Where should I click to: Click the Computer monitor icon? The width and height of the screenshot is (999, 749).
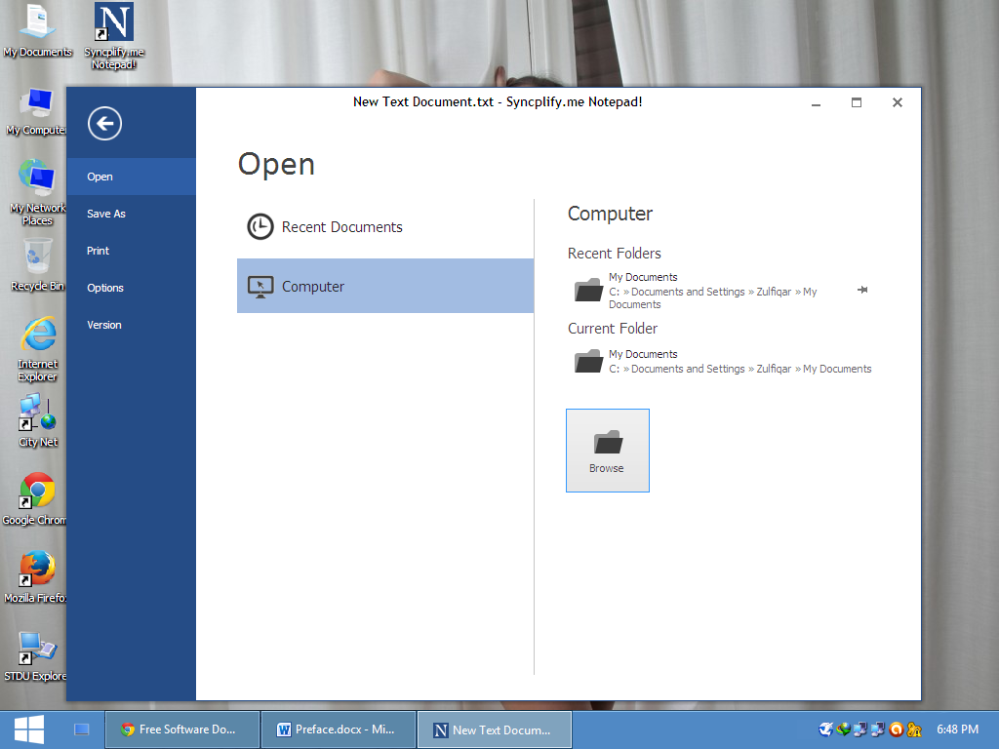pos(260,287)
